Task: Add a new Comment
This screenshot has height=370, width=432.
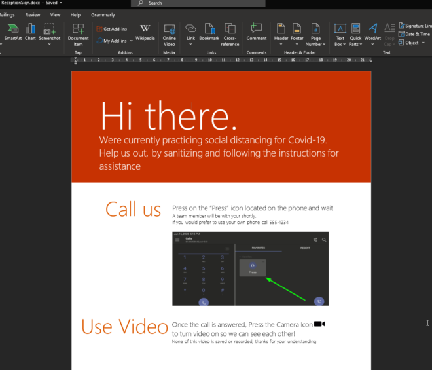Action: click(x=257, y=32)
